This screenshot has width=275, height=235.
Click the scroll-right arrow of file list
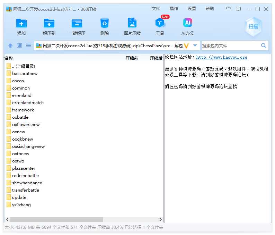point(160,219)
